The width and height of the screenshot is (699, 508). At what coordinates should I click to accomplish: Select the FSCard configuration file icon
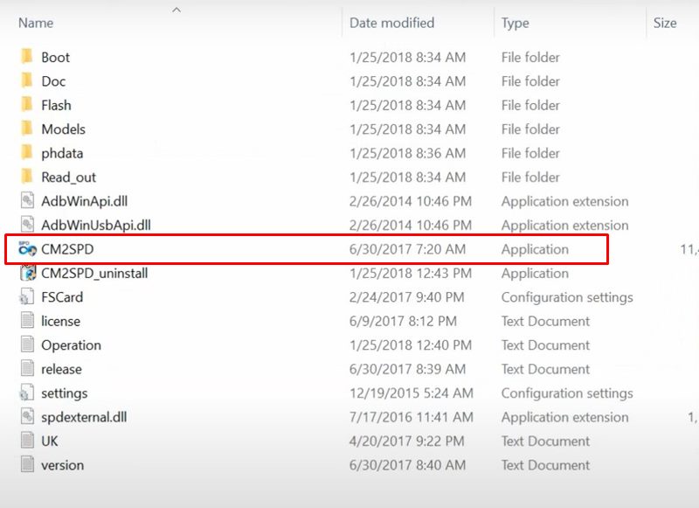(26, 297)
